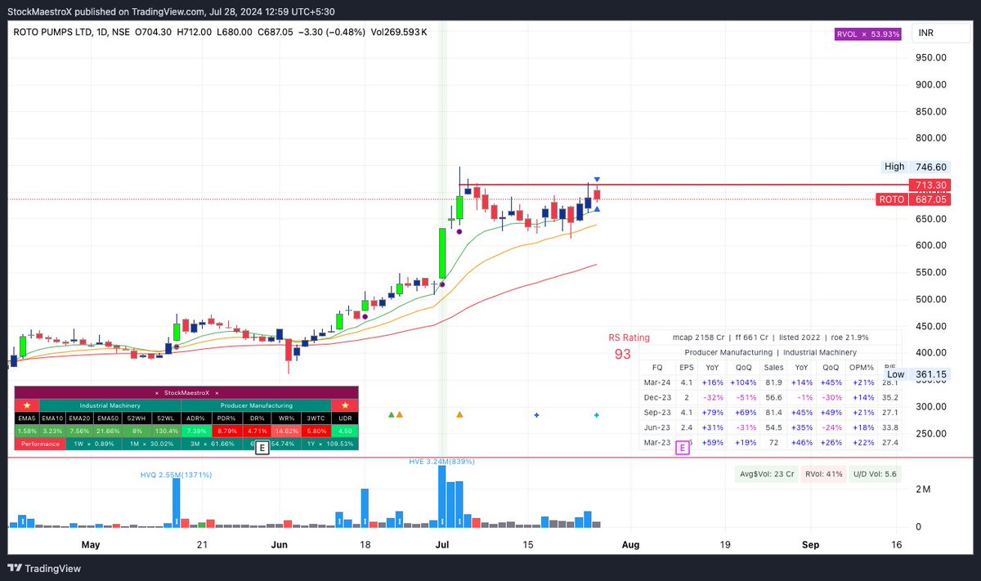Click the High 746.60 label
This screenshot has width=981, height=581.
point(916,166)
